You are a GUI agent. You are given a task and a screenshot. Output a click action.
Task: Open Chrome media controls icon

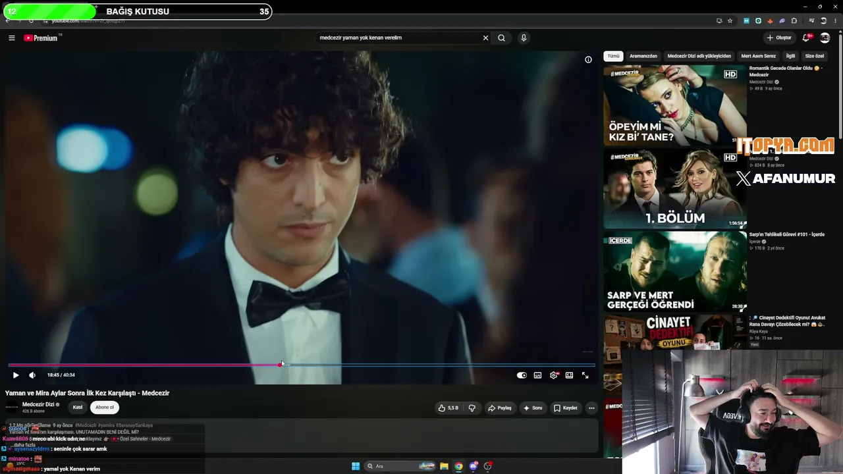[x=811, y=21]
